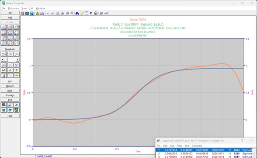
Task: Open the Window menu
Action: point(40,8)
